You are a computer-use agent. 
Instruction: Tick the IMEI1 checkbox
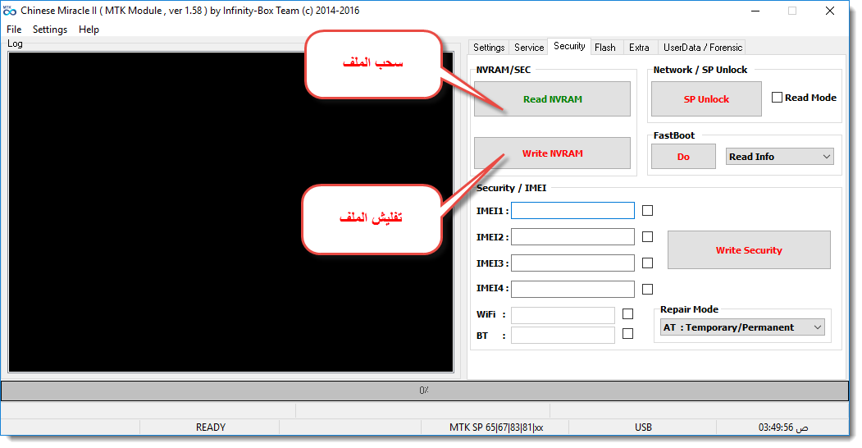coord(648,211)
